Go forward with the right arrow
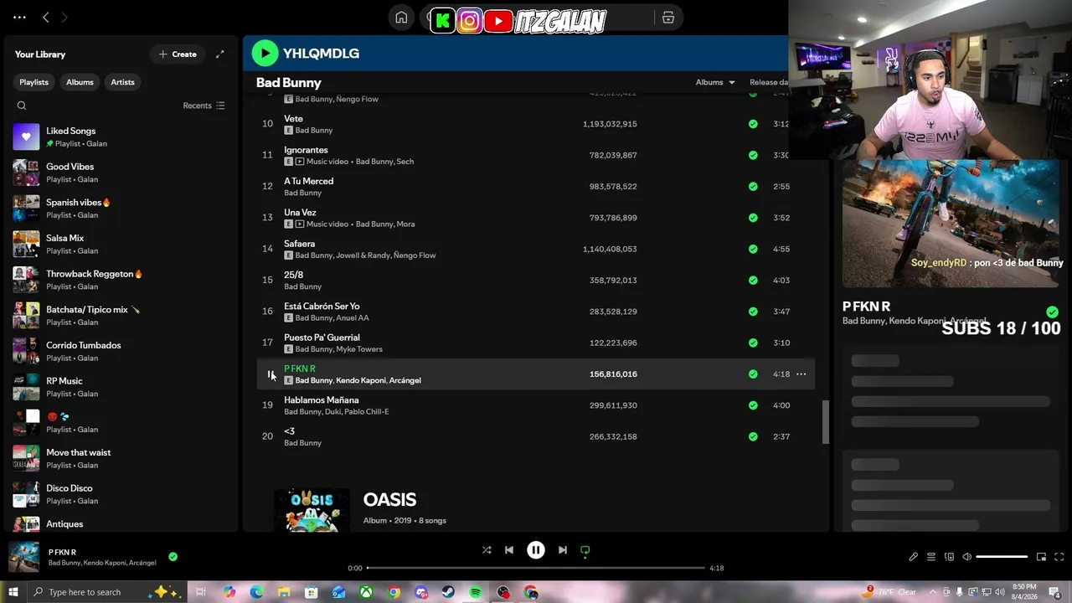This screenshot has width=1072, height=603. click(x=64, y=17)
